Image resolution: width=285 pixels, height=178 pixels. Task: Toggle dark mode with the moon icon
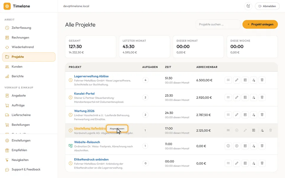(x=248, y=6)
